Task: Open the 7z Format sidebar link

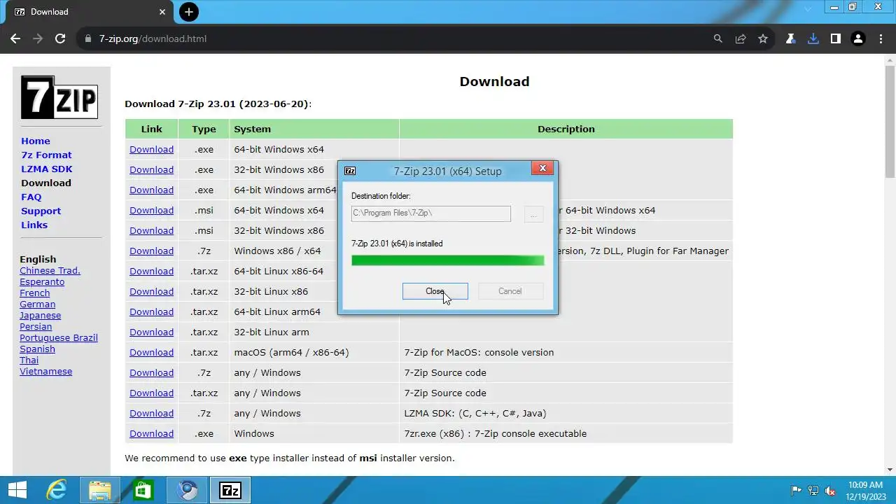Action: [x=46, y=155]
